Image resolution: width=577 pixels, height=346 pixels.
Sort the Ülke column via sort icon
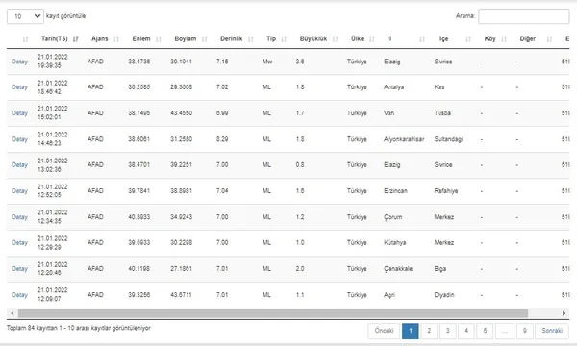(372, 39)
